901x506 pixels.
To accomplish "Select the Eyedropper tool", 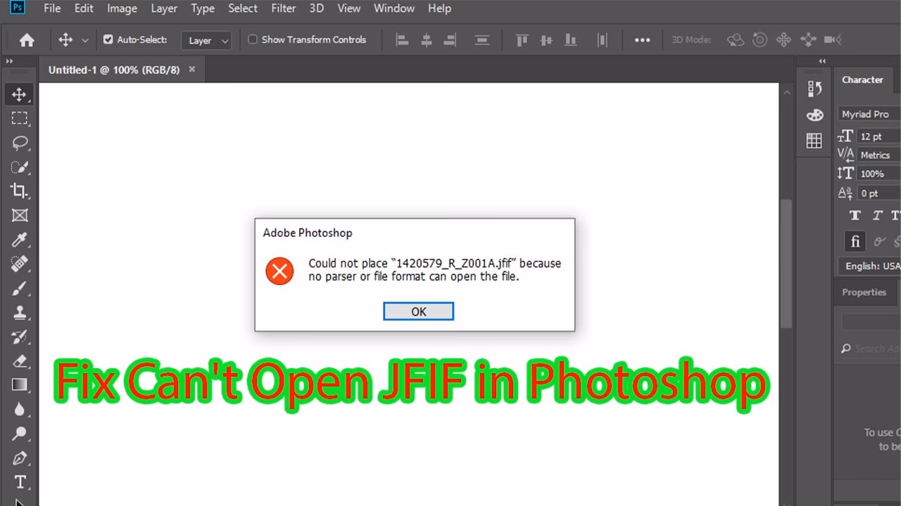I will tap(20, 240).
